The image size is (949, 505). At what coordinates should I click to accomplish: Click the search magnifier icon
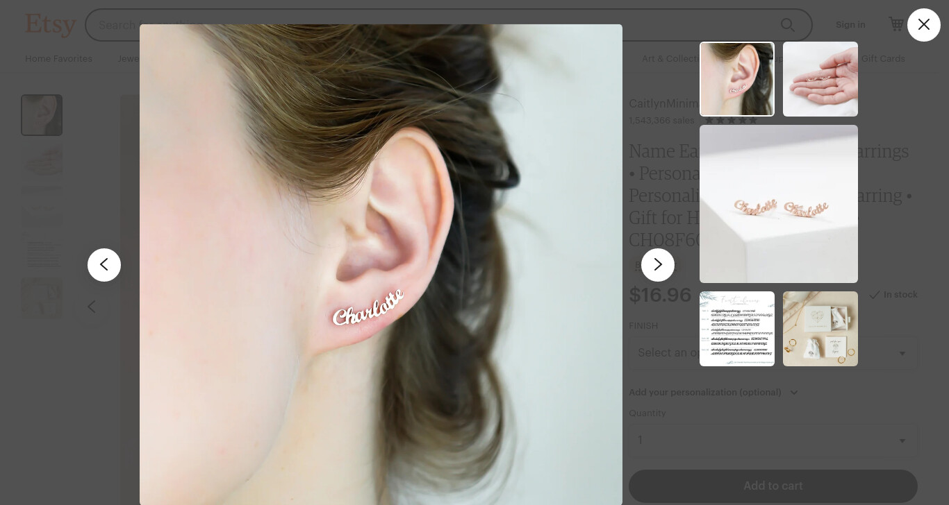tap(788, 25)
